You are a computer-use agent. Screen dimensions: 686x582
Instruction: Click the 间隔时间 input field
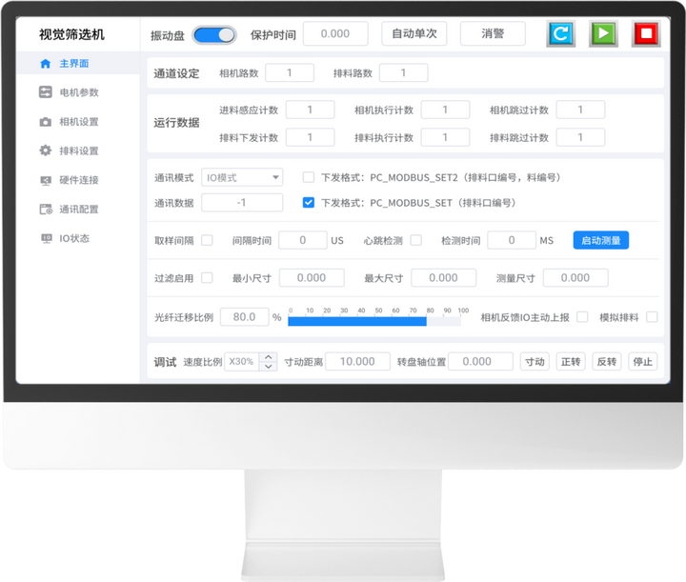pos(303,240)
